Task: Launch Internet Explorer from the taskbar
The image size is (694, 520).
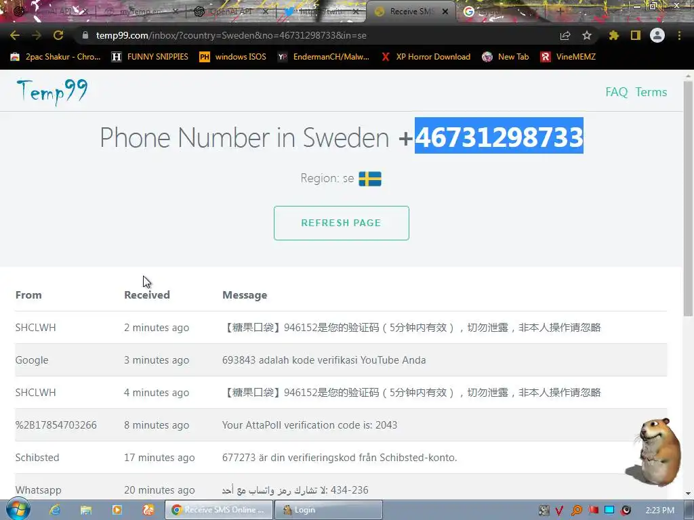Action: (x=55, y=510)
